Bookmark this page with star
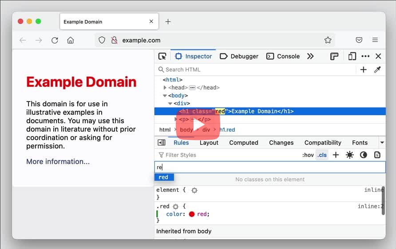 click(328, 40)
